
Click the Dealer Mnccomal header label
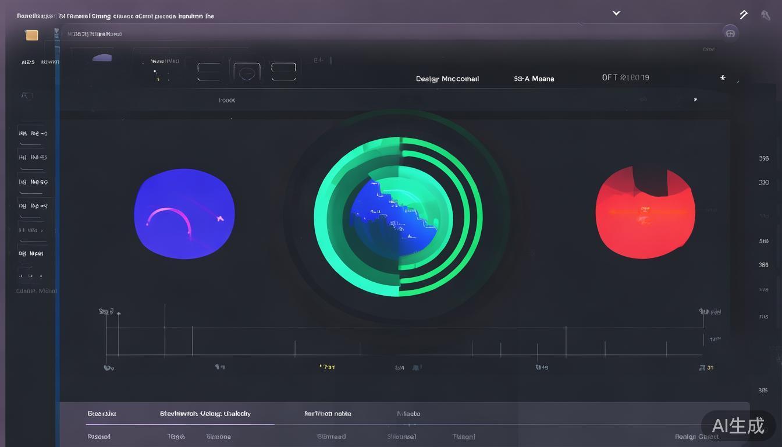447,79
